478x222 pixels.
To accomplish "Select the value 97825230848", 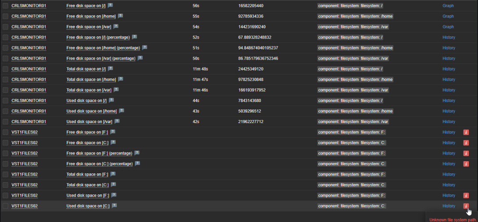I will pos(250,79).
